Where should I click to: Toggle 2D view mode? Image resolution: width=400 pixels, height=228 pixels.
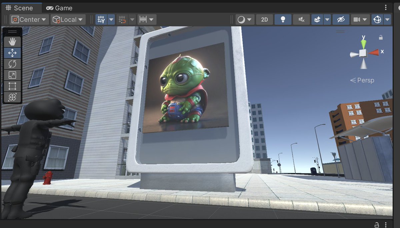click(264, 20)
